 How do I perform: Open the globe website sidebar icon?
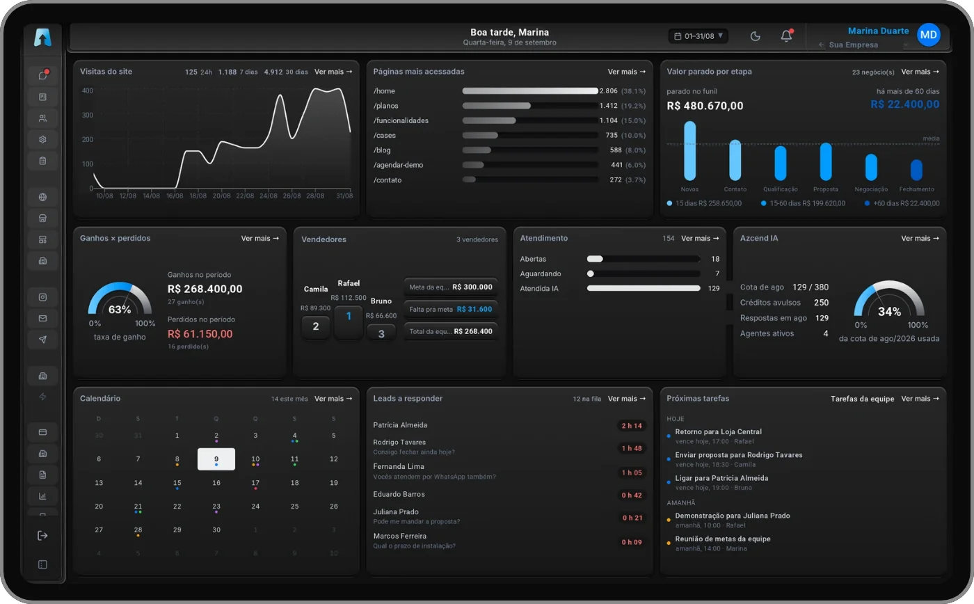pos(42,197)
